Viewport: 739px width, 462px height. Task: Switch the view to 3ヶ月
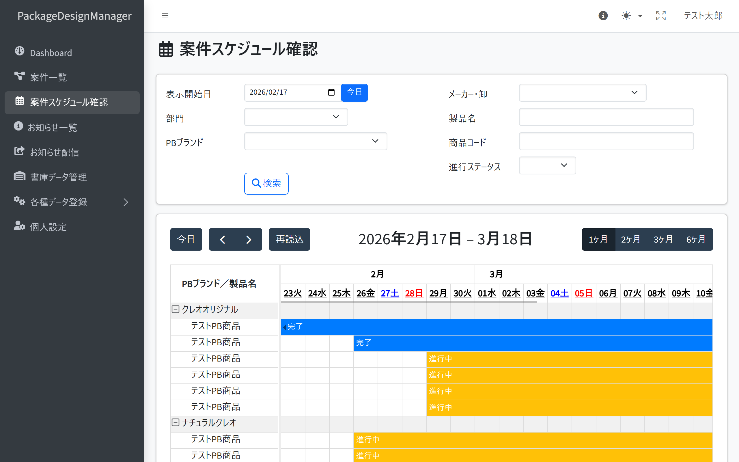(663, 239)
